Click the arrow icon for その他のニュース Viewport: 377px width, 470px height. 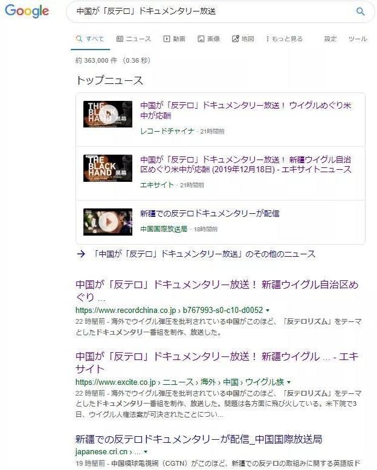[x=81, y=254]
